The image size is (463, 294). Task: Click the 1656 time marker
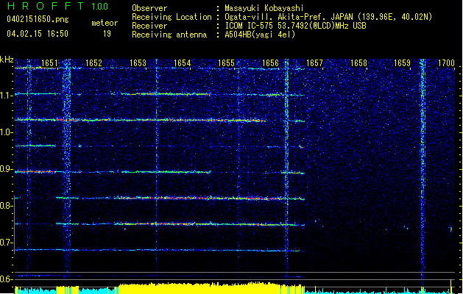pyautogui.click(x=270, y=63)
